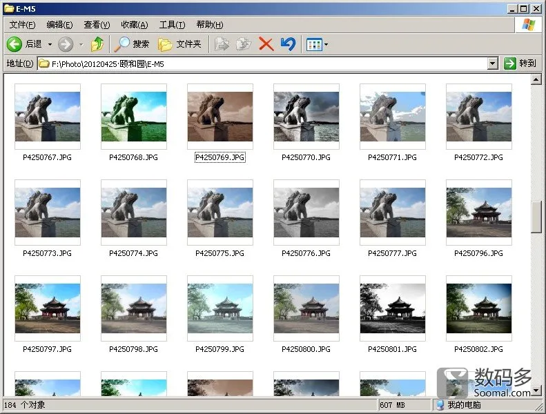Click the green Back arrow icon

tap(14, 44)
